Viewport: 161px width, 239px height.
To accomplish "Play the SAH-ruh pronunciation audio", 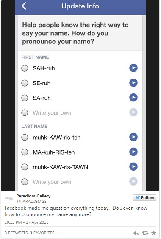I will (x=133, y=68).
